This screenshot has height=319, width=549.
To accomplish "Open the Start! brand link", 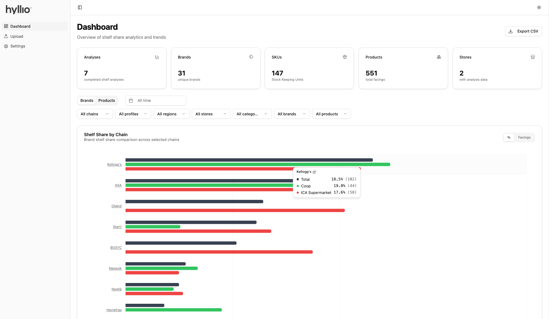I will pyautogui.click(x=117, y=227).
